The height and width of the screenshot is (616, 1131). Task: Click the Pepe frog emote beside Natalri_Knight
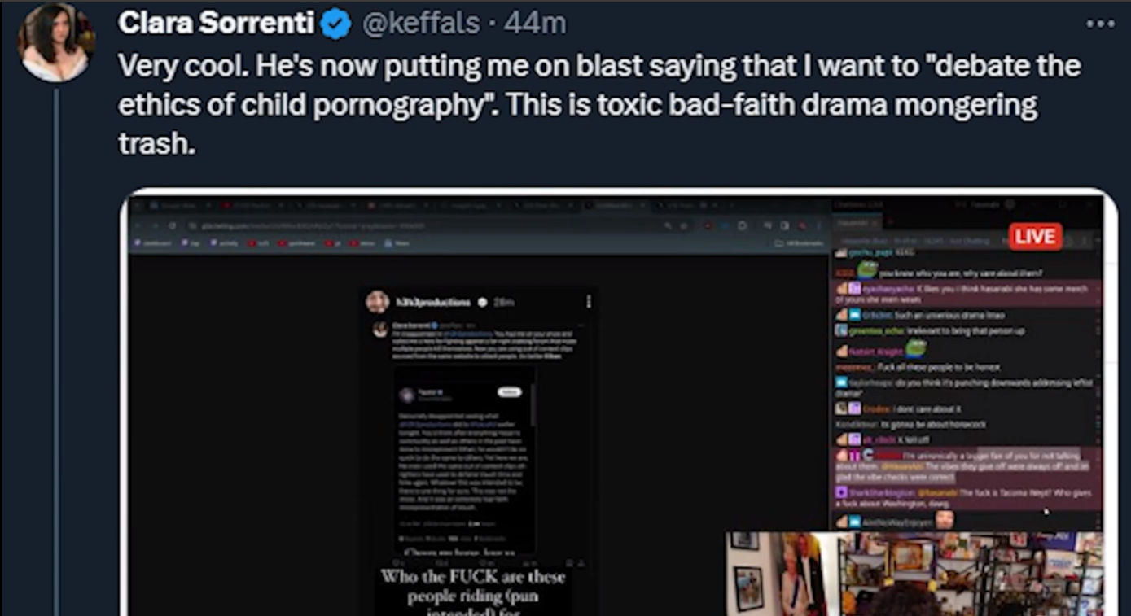tap(916, 349)
